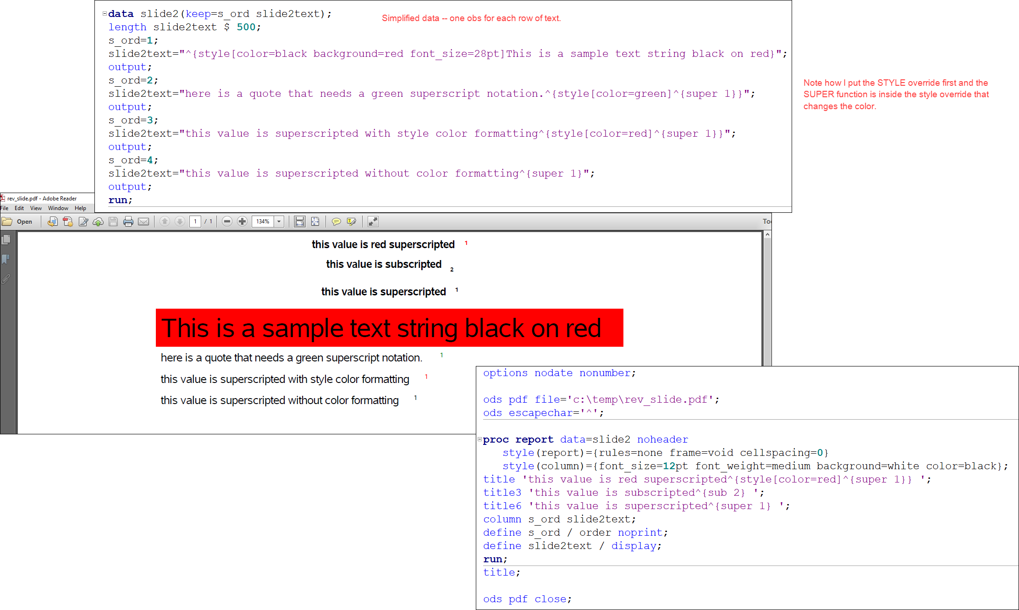Select the page number input field
The width and height of the screenshot is (1019, 610).
(x=195, y=222)
